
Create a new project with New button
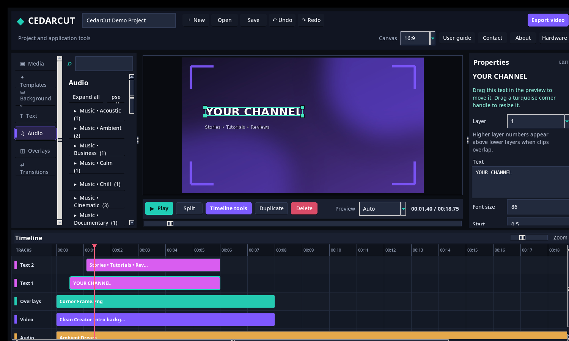click(x=196, y=20)
